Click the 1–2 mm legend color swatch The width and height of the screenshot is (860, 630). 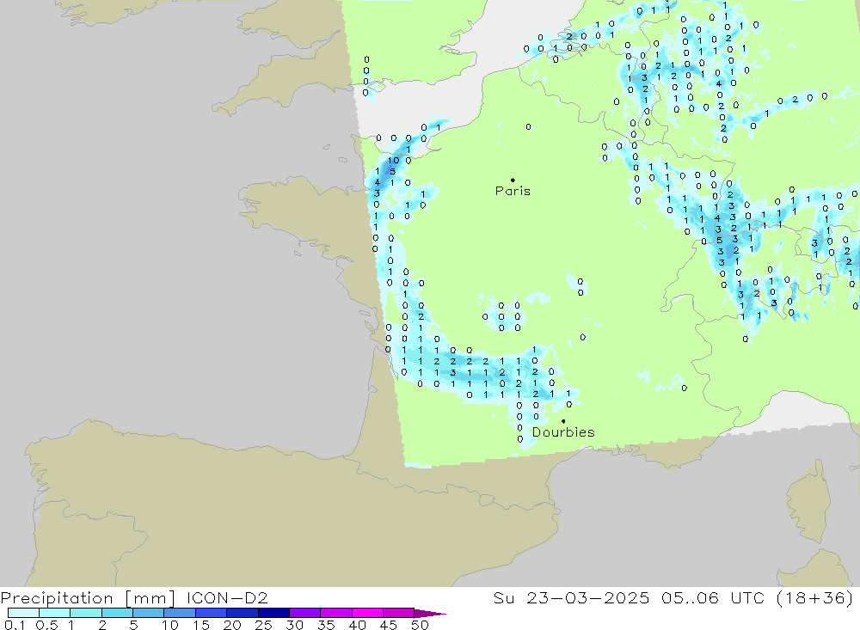click(86, 613)
